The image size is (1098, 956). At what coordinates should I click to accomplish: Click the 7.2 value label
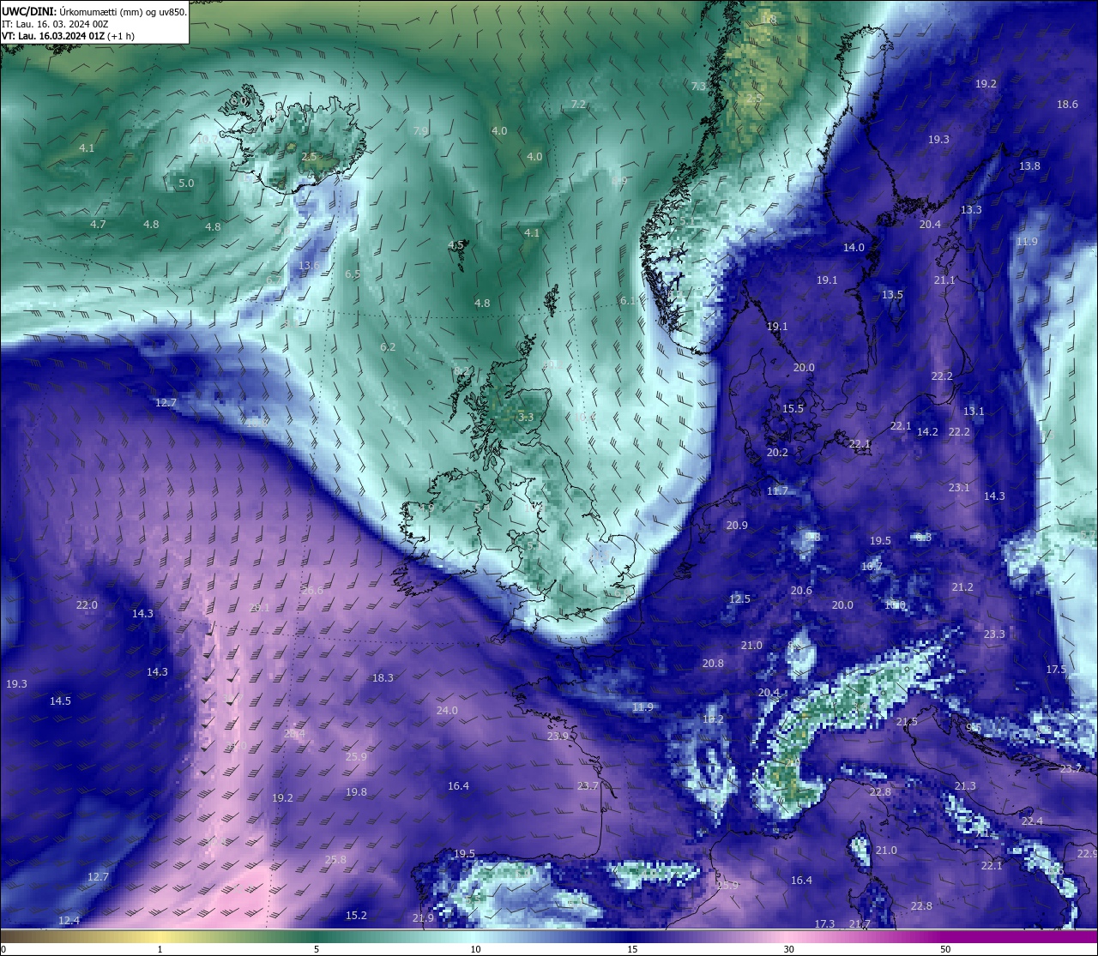pos(578,105)
